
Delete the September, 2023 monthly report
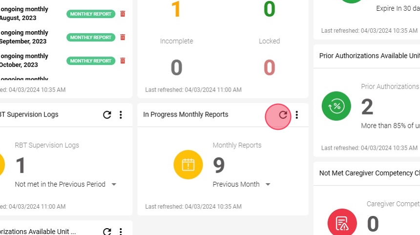pyautogui.click(x=123, y=37)
